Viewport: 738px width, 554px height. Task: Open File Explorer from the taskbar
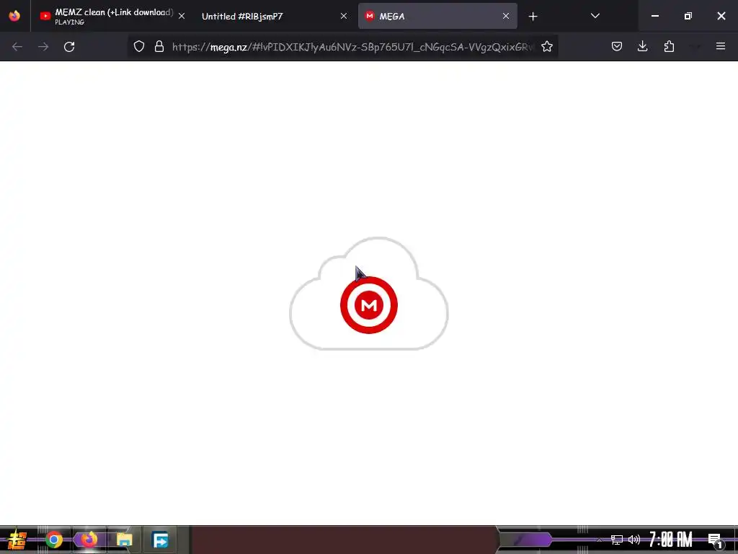point(124,540)
